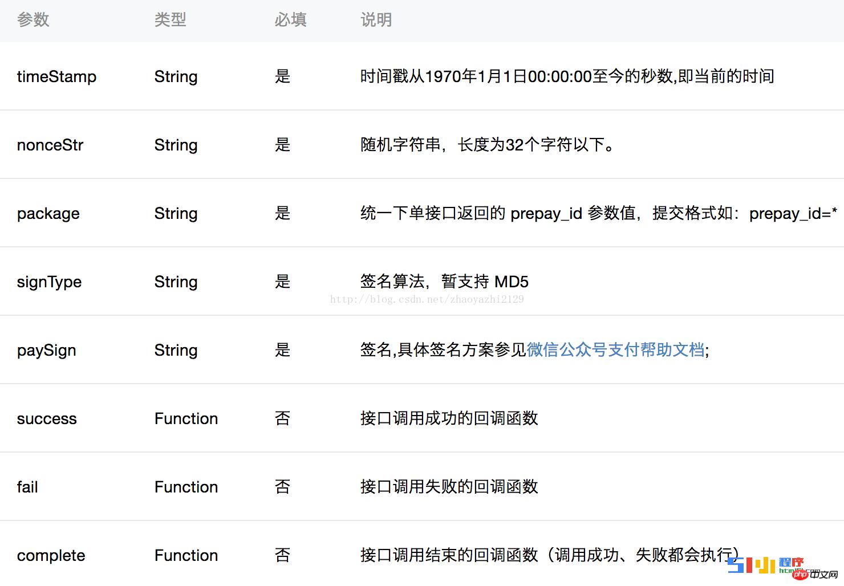The height and width of the screenshot is (586, 844).
Task: Open the 微信公众号支付帮助文档 link
Action: [616, 350]
